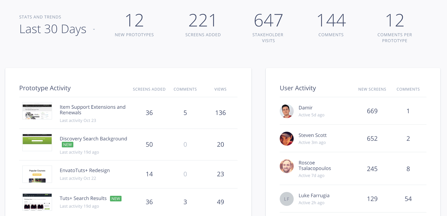
Task: Click the 144 Comments stat
Action: [331, 24]
